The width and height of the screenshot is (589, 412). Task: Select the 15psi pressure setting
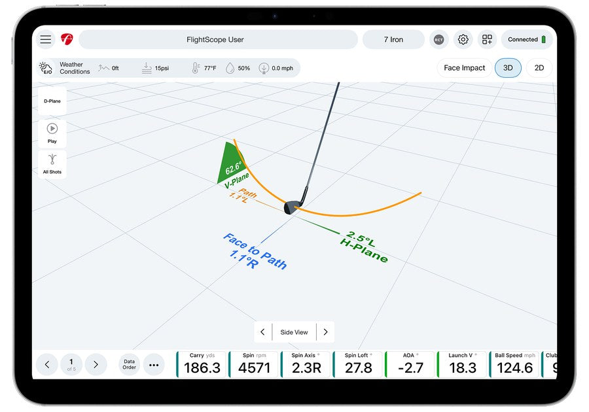(x=156, y=68)
